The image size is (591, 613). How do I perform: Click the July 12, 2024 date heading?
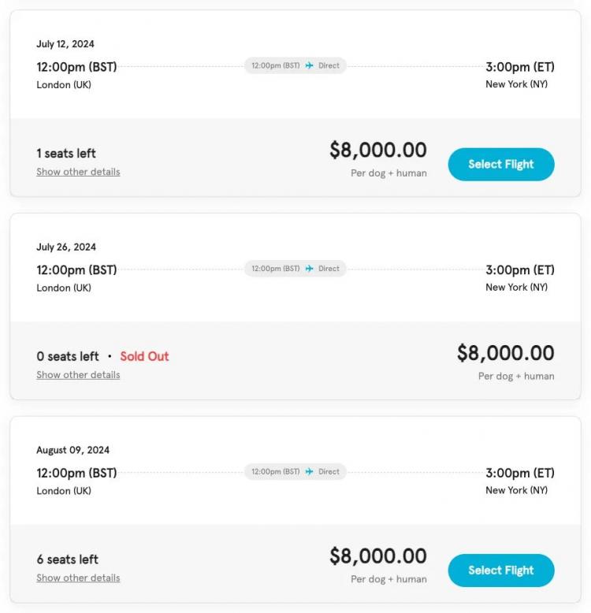(x=65, y=44)
